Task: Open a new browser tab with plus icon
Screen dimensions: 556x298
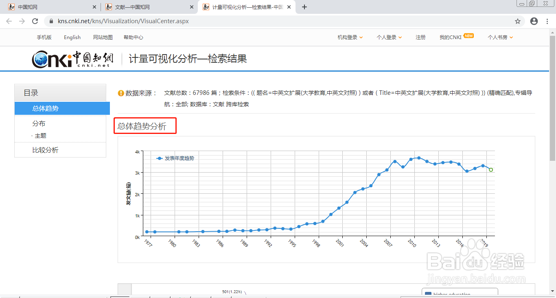Action: tap(304, 7)
